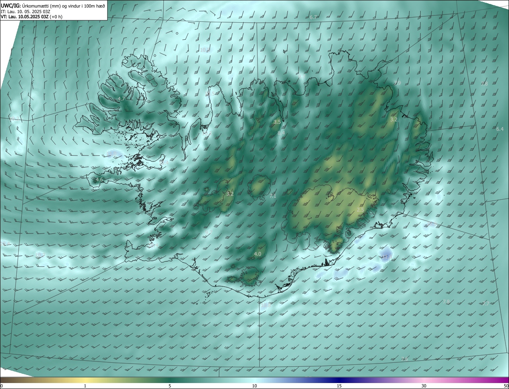Screen dimensions: 509x389
Task: Click the 6.7 value near the top edge
Action: coord(313,18)
